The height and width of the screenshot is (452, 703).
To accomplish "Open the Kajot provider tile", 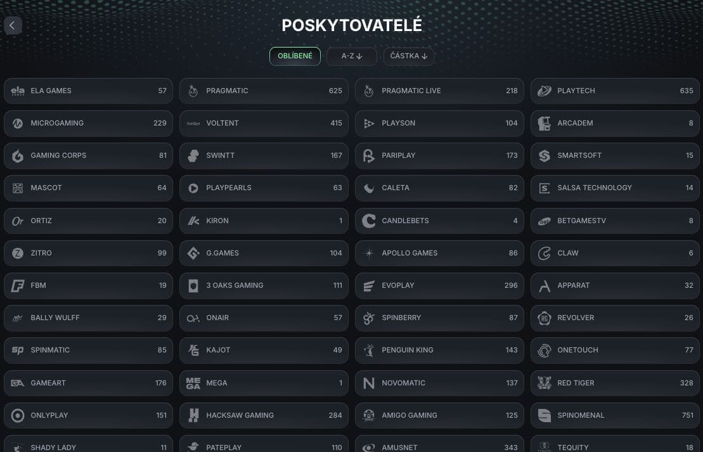I will (263, 350).
